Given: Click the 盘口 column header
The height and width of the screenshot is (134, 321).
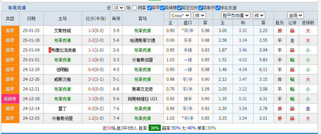Looking at the screenshot, I should (188, 23).
